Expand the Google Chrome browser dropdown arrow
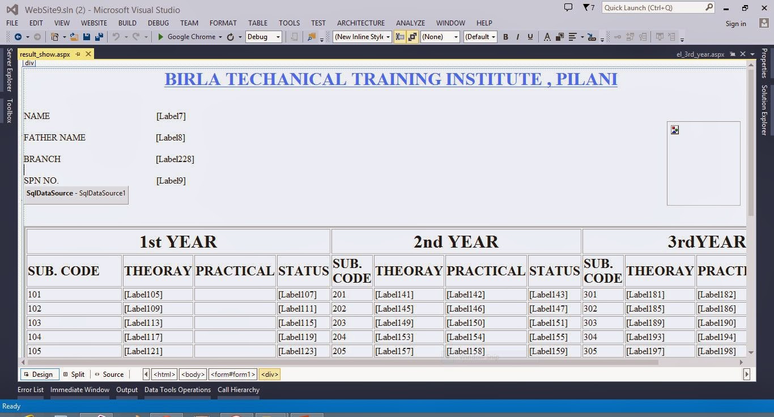774x417 pixels. pos(221,37)
